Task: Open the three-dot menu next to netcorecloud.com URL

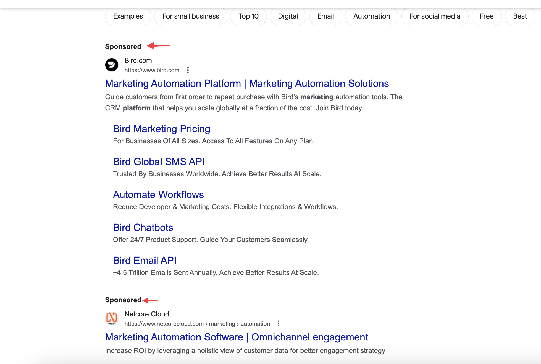Action: coord(279,324)
